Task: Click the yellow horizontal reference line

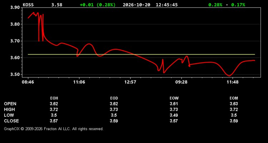Action: point(142,54)
